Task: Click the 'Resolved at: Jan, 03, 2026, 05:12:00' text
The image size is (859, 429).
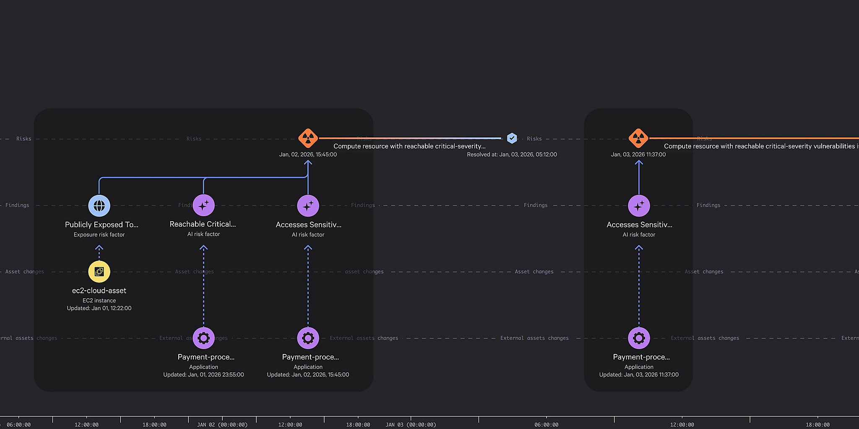Action: (x=512, y=155)
